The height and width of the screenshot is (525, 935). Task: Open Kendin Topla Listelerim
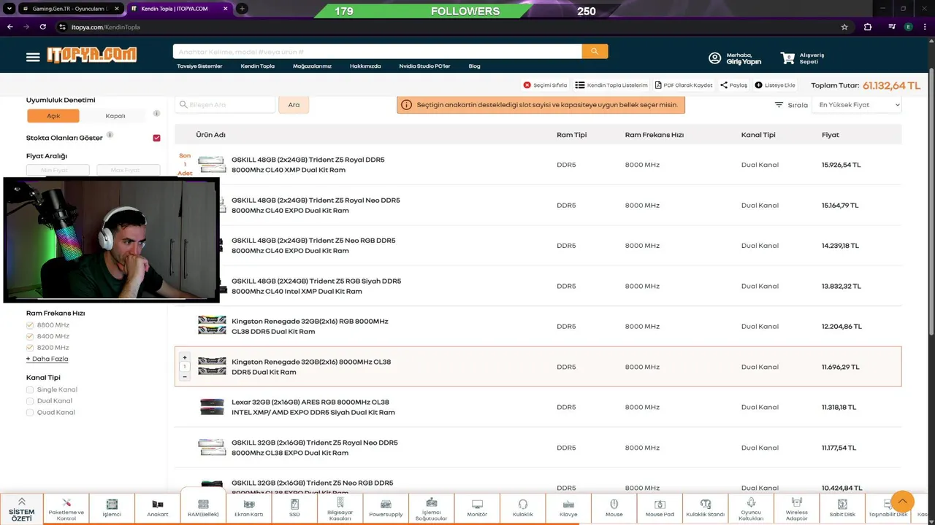(x=611, y=85)
